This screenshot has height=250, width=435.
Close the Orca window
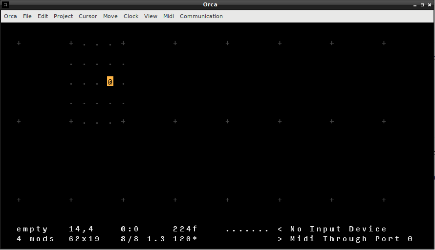pyautogui.click(x=430, y=5)
